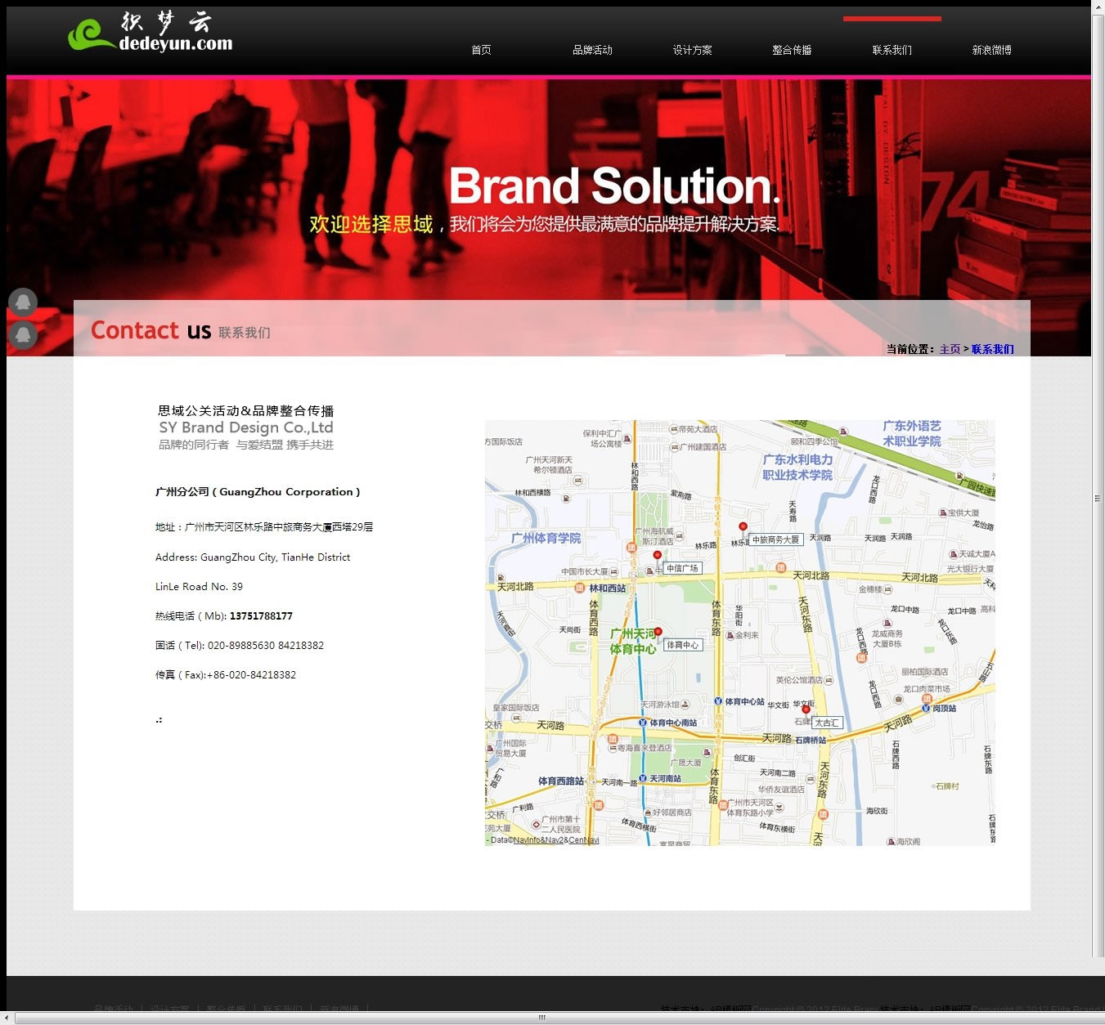Click the hotel icon beside 广州建国酒店
The image size is (1105, 1025).
(674, 447)
